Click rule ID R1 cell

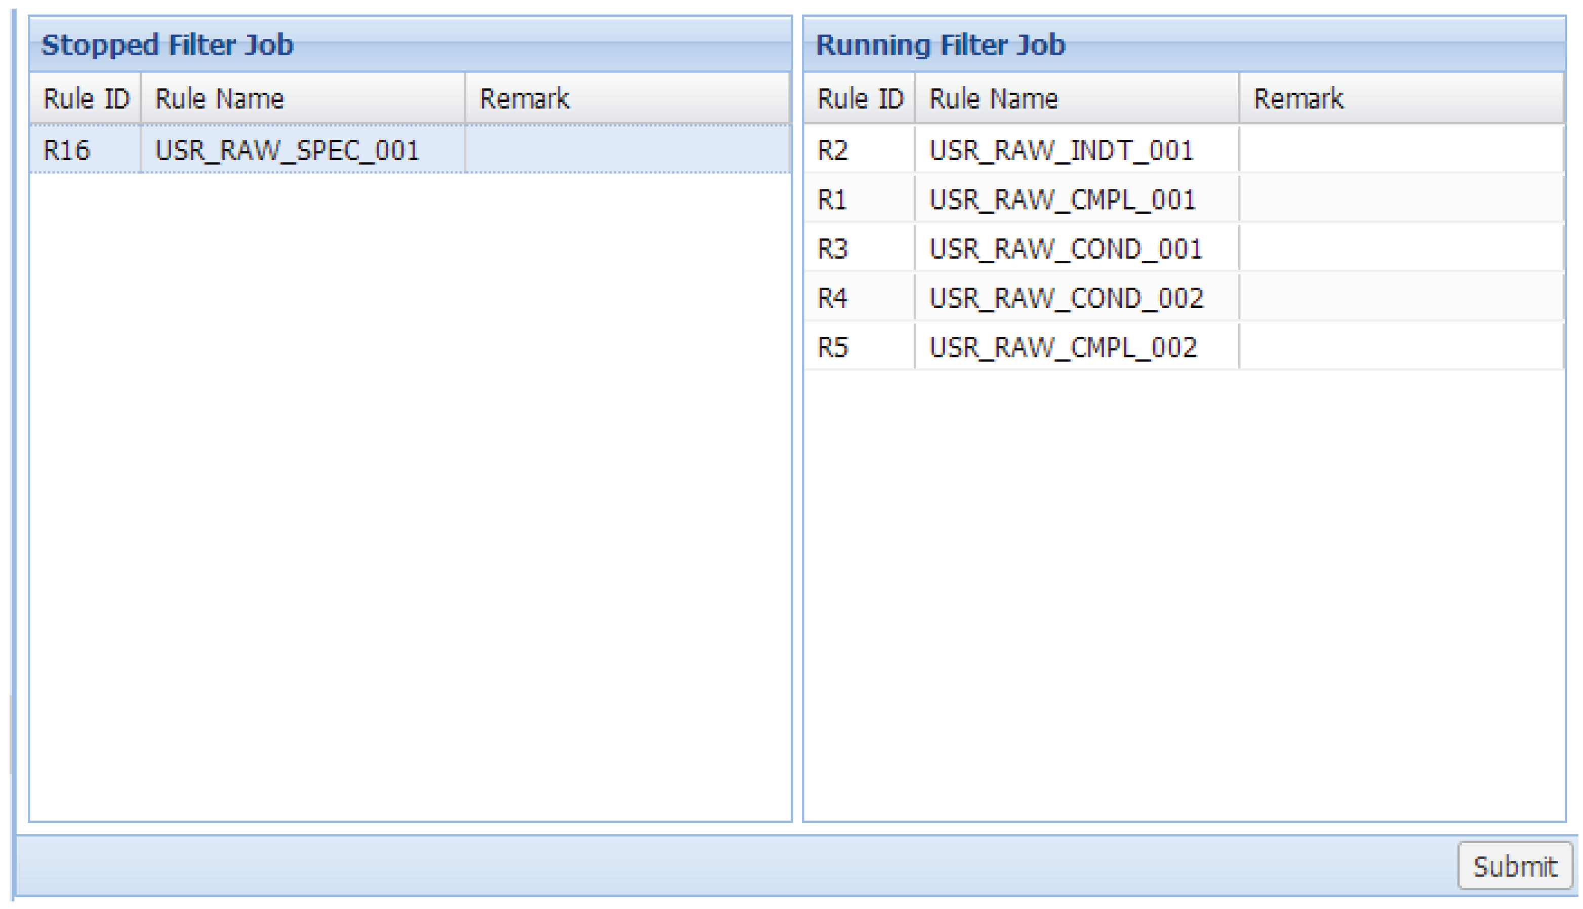click(832, 200)
